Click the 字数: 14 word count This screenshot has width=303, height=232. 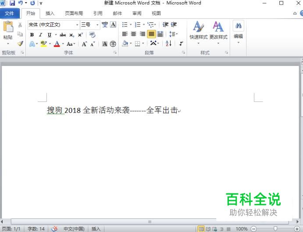pos(36,229)
